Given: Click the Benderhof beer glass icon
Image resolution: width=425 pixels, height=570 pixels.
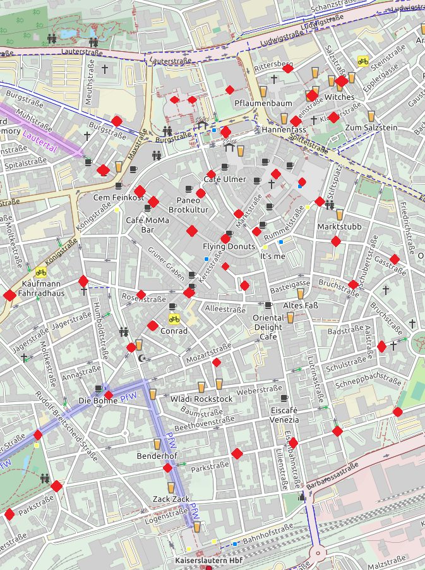Looking at the screenshot, I should (157, 444).
